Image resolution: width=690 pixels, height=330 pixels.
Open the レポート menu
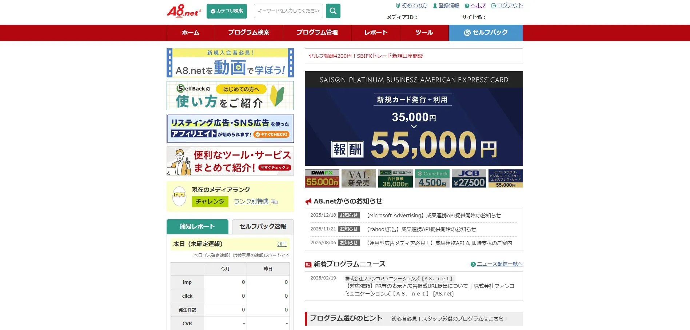(x=376, y=33)
